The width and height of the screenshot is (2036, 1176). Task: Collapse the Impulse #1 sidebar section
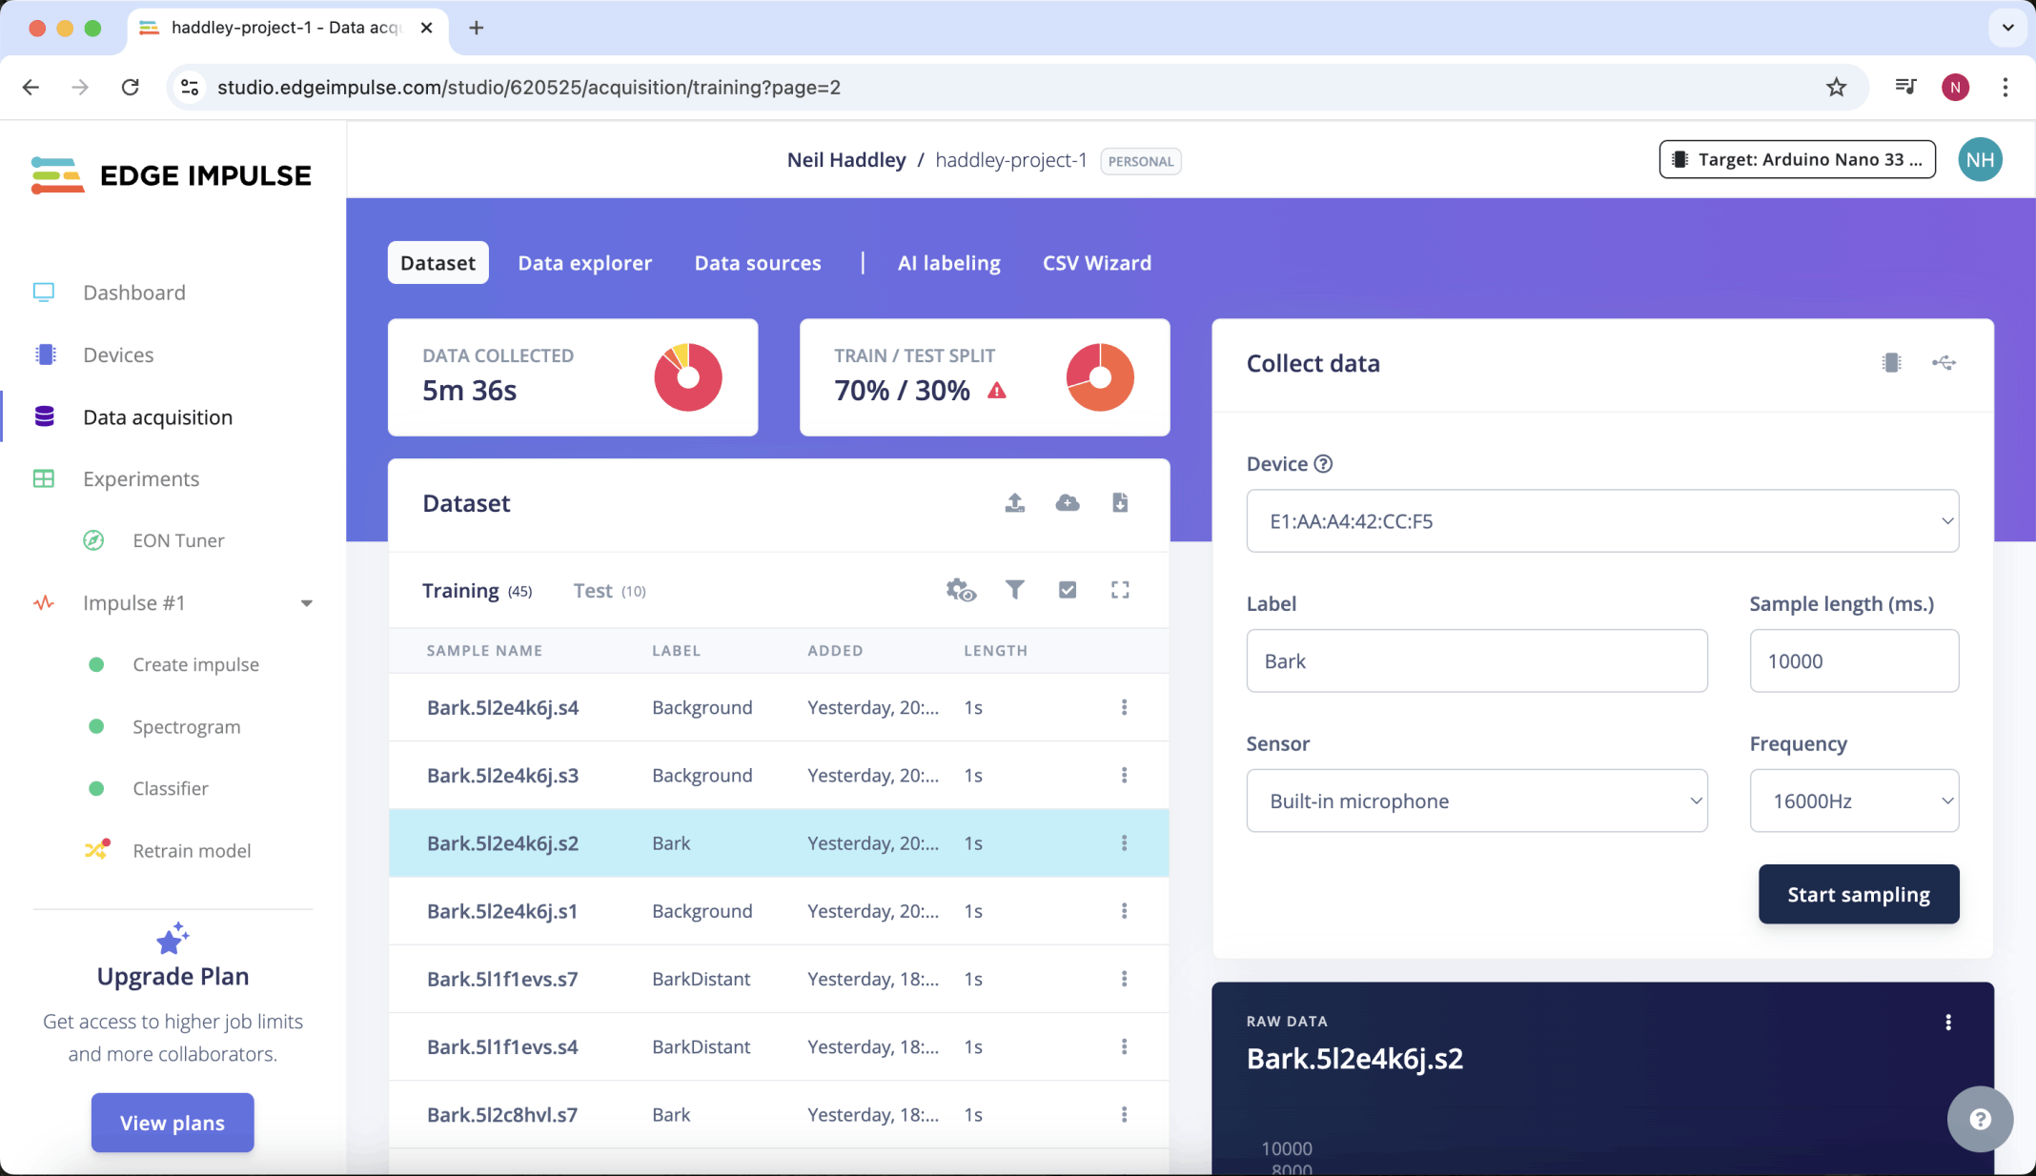tap(306, 603)
